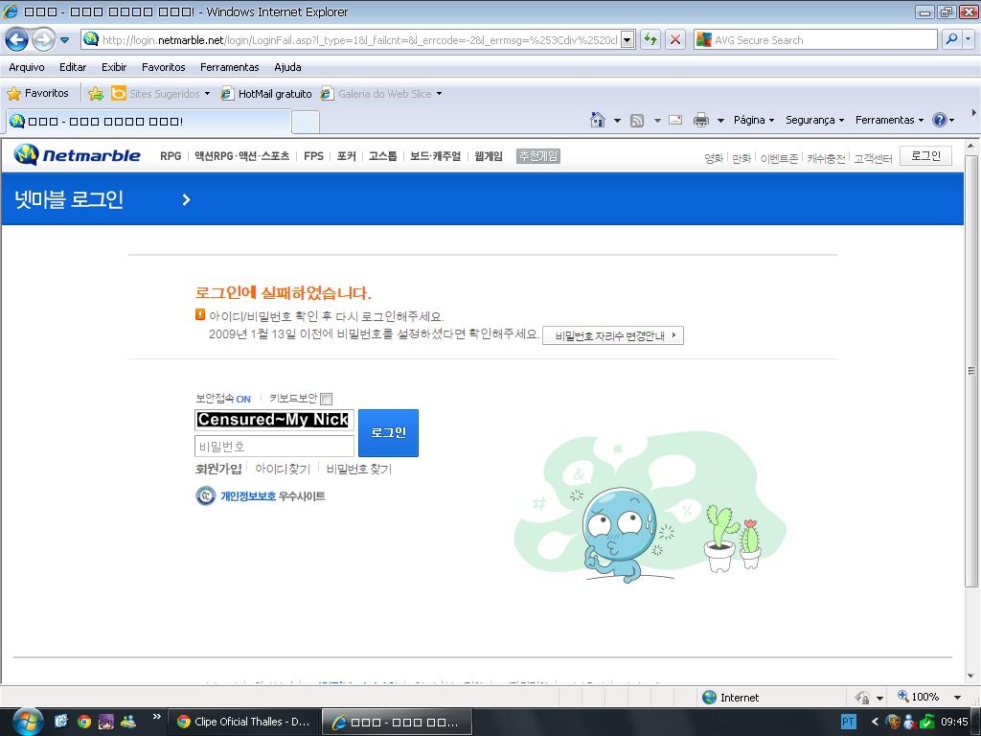Open the search provider options dropdown
The image size is (981, 736).
[968, 39]
